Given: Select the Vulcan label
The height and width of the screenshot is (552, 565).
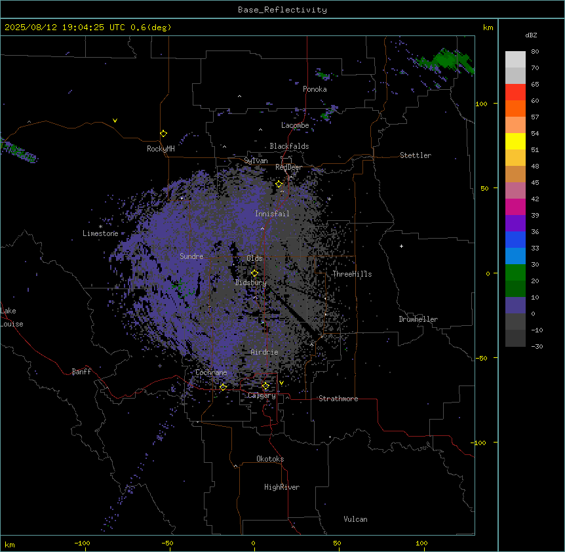Looking at the screenshot, I should pyautogui.click(x=356, y=519).
